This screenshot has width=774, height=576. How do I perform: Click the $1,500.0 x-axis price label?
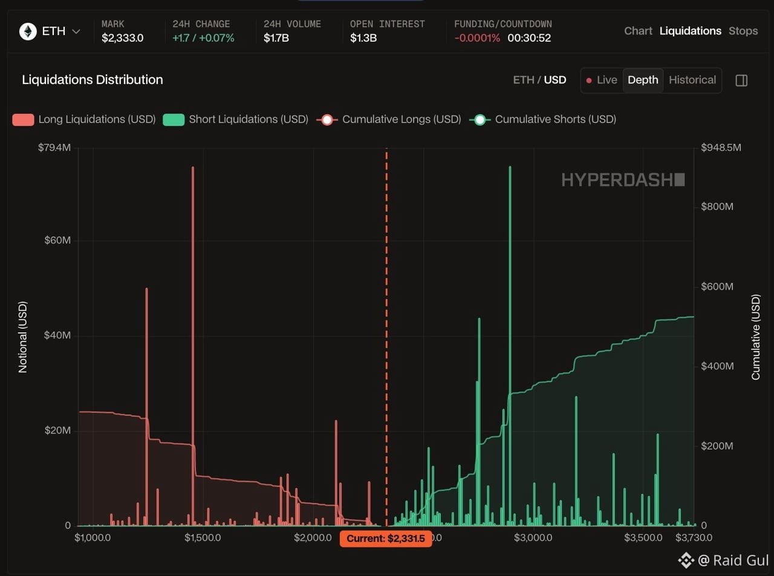tap(203, 537)
